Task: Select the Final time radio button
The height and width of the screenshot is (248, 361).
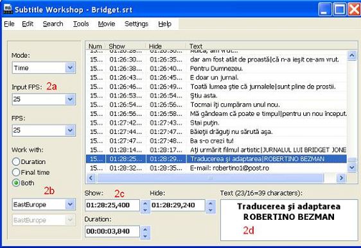Action: (15, 172)
